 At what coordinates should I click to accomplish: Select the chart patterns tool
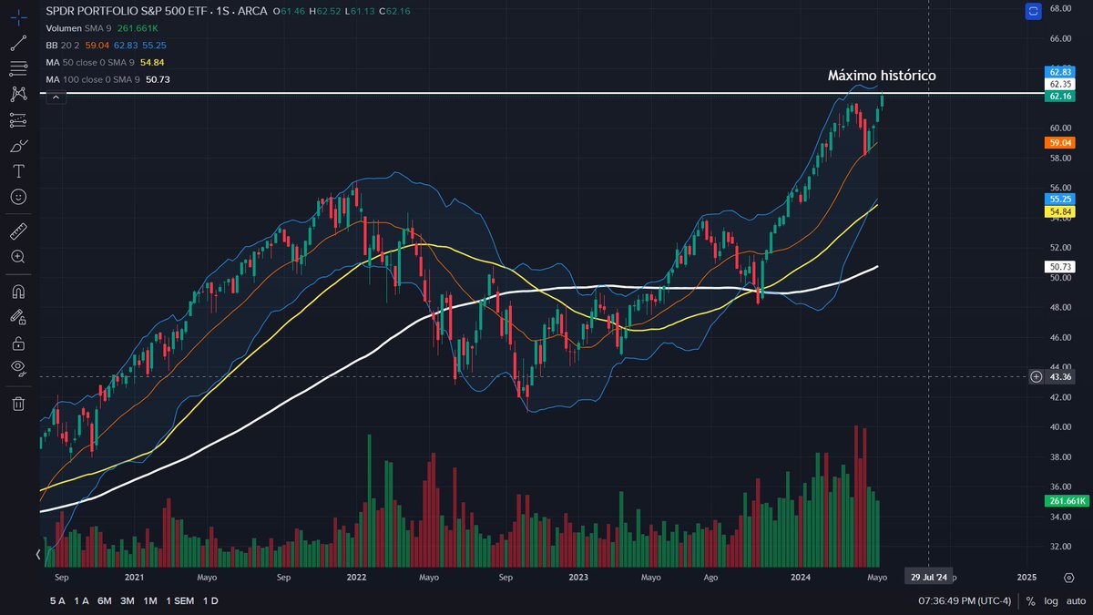(18, 94)
